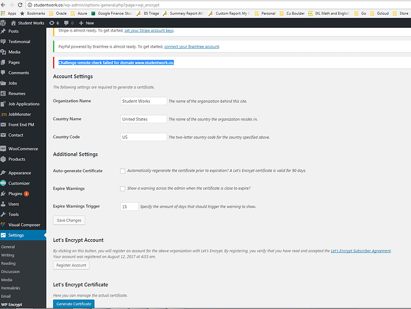
Task: Click the Organization Name input field
Action: pyautogui.click(x=143, y=101)
